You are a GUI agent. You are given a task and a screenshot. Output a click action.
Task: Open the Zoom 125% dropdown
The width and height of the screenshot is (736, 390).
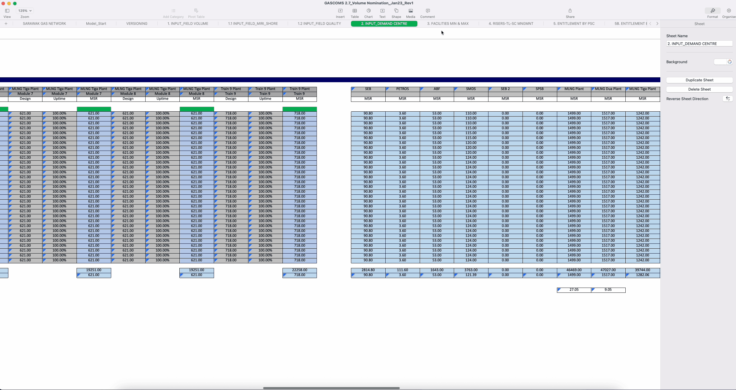pyautogui.click(x=25, y=11)
